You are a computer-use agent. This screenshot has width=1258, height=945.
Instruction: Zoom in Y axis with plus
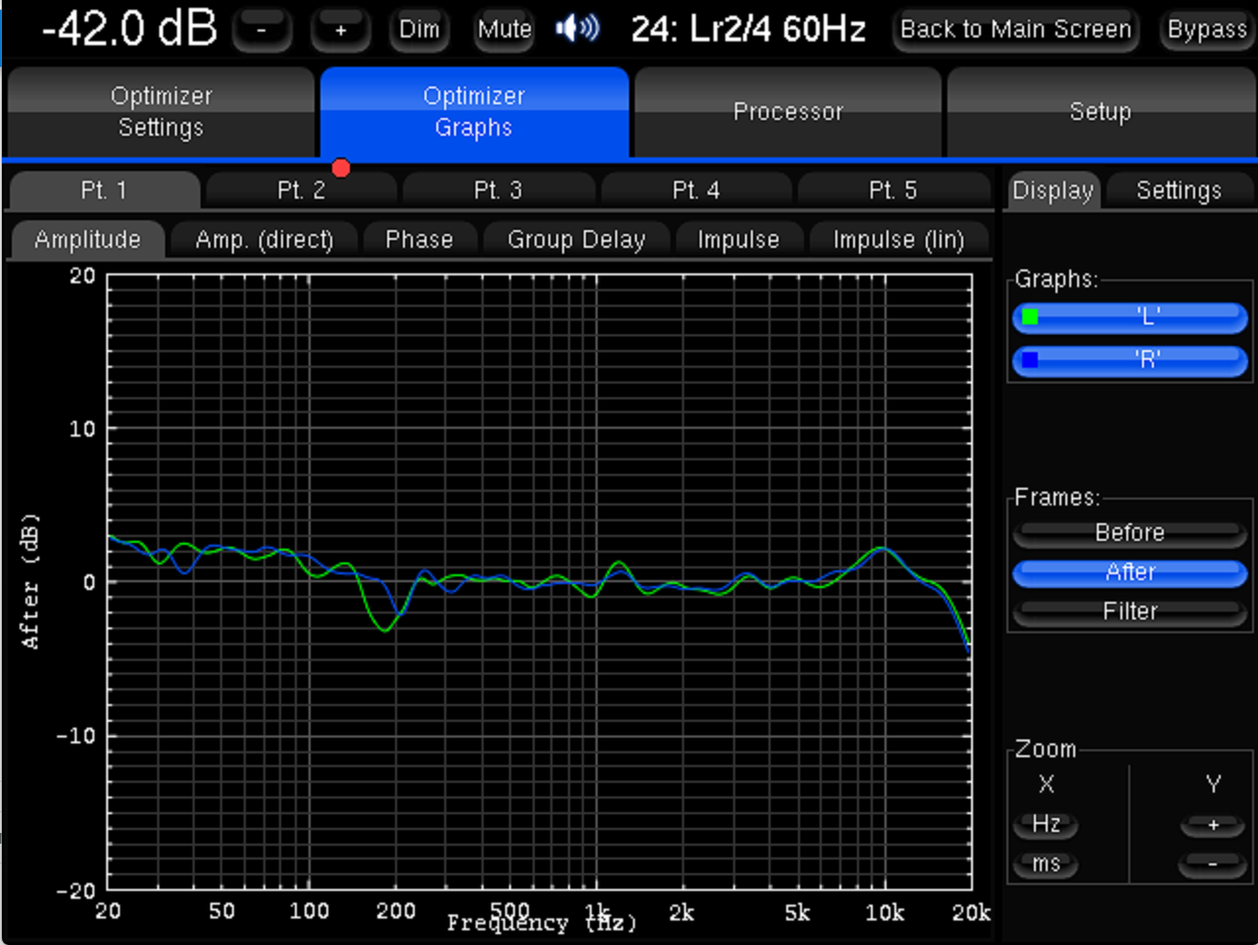pos(1213,824)
